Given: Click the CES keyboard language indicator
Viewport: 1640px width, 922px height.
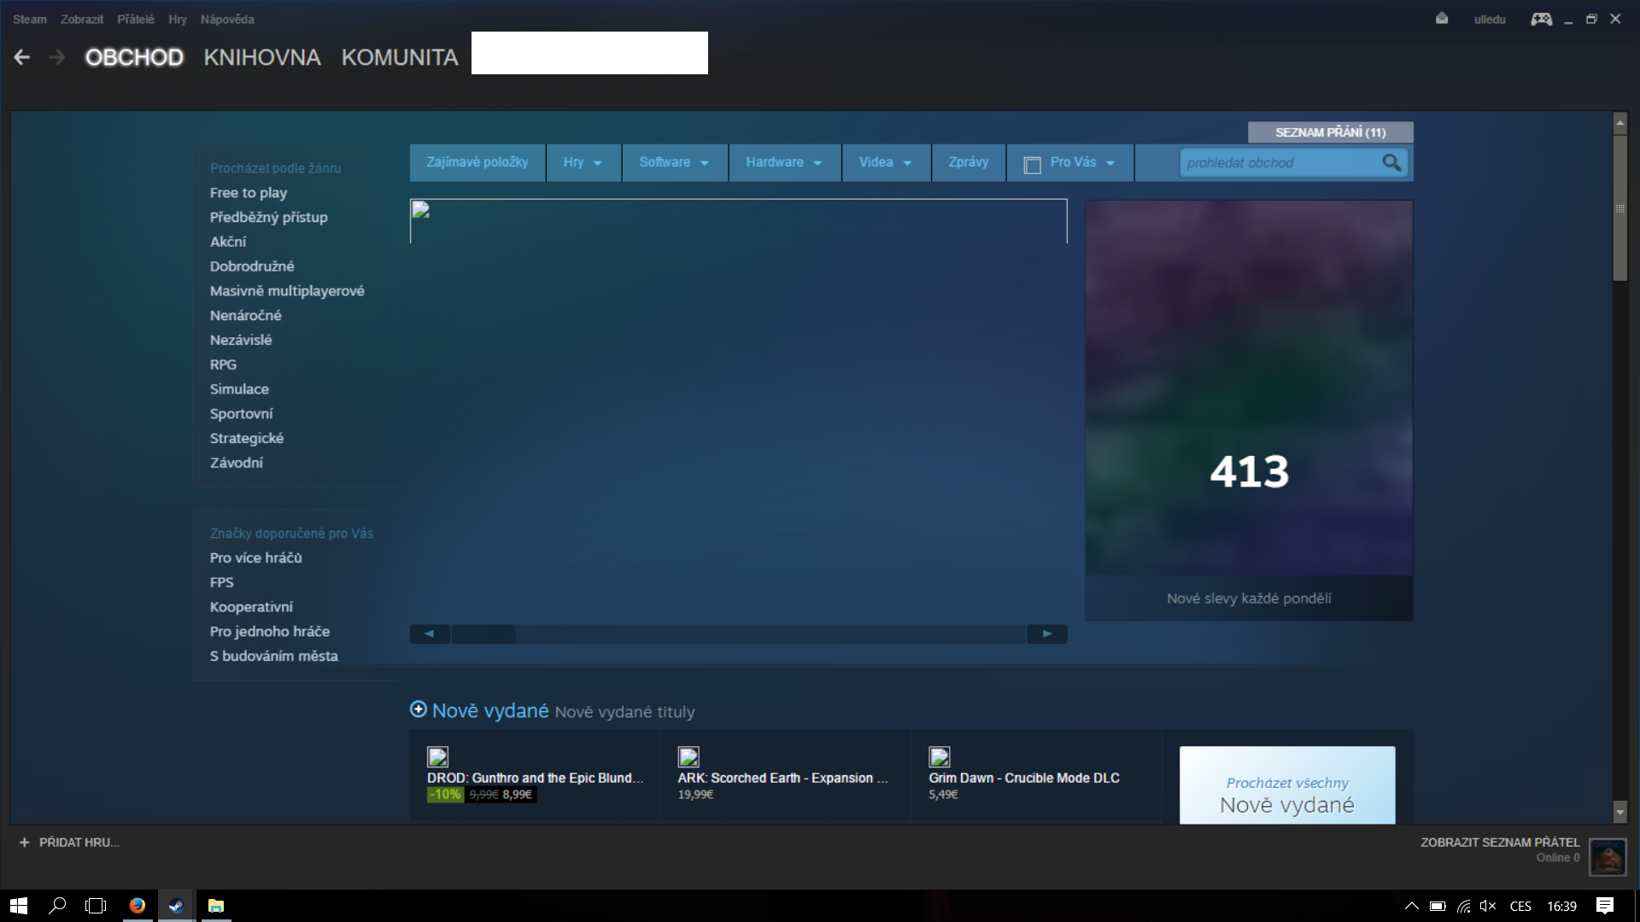Looking at the screenshot, I should click(1520, 906).
